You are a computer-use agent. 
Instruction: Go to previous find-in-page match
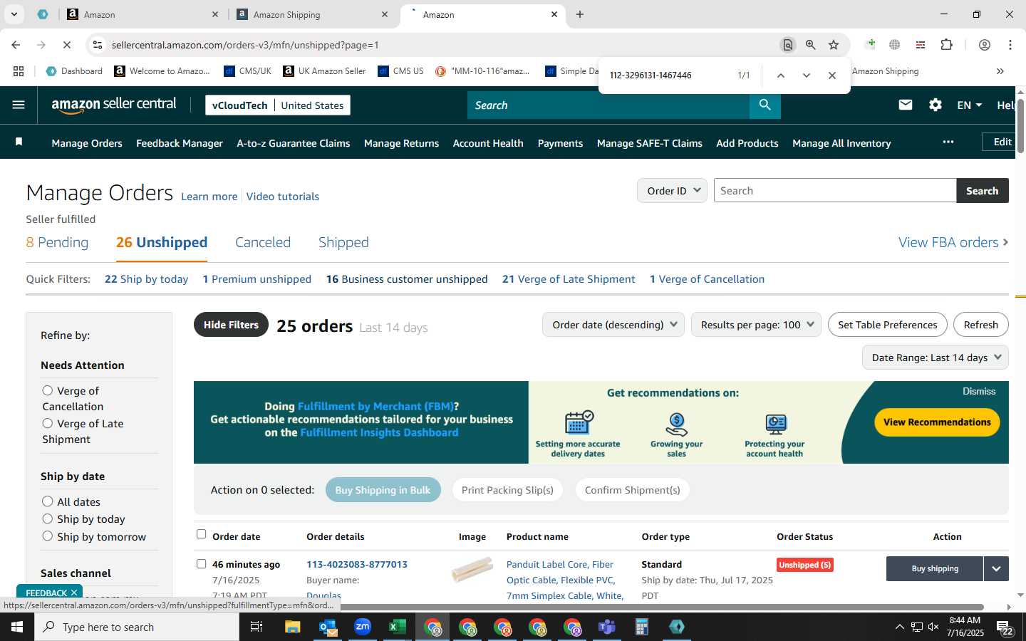click(x=781, y=75)
